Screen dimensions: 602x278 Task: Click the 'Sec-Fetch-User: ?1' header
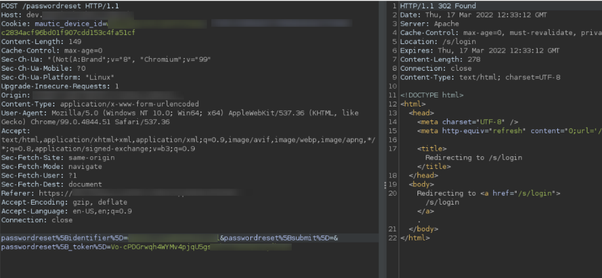[x=39, y=175]
